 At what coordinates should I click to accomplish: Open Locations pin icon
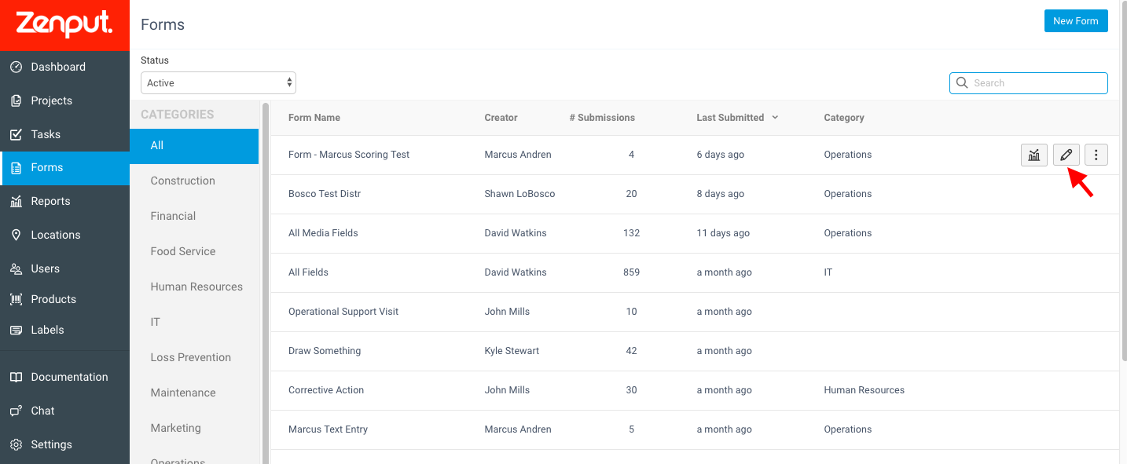16,235
